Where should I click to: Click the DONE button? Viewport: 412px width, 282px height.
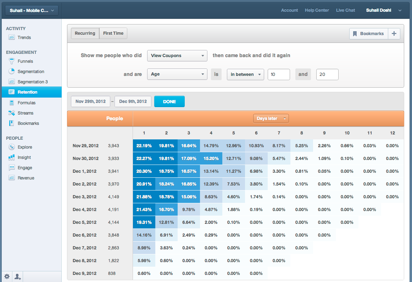[169, 101]
